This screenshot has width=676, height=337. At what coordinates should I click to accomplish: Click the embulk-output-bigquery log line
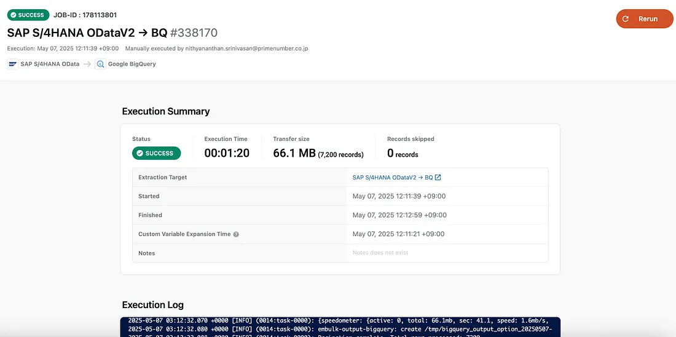pyautogui.click(x=340, y=329)
